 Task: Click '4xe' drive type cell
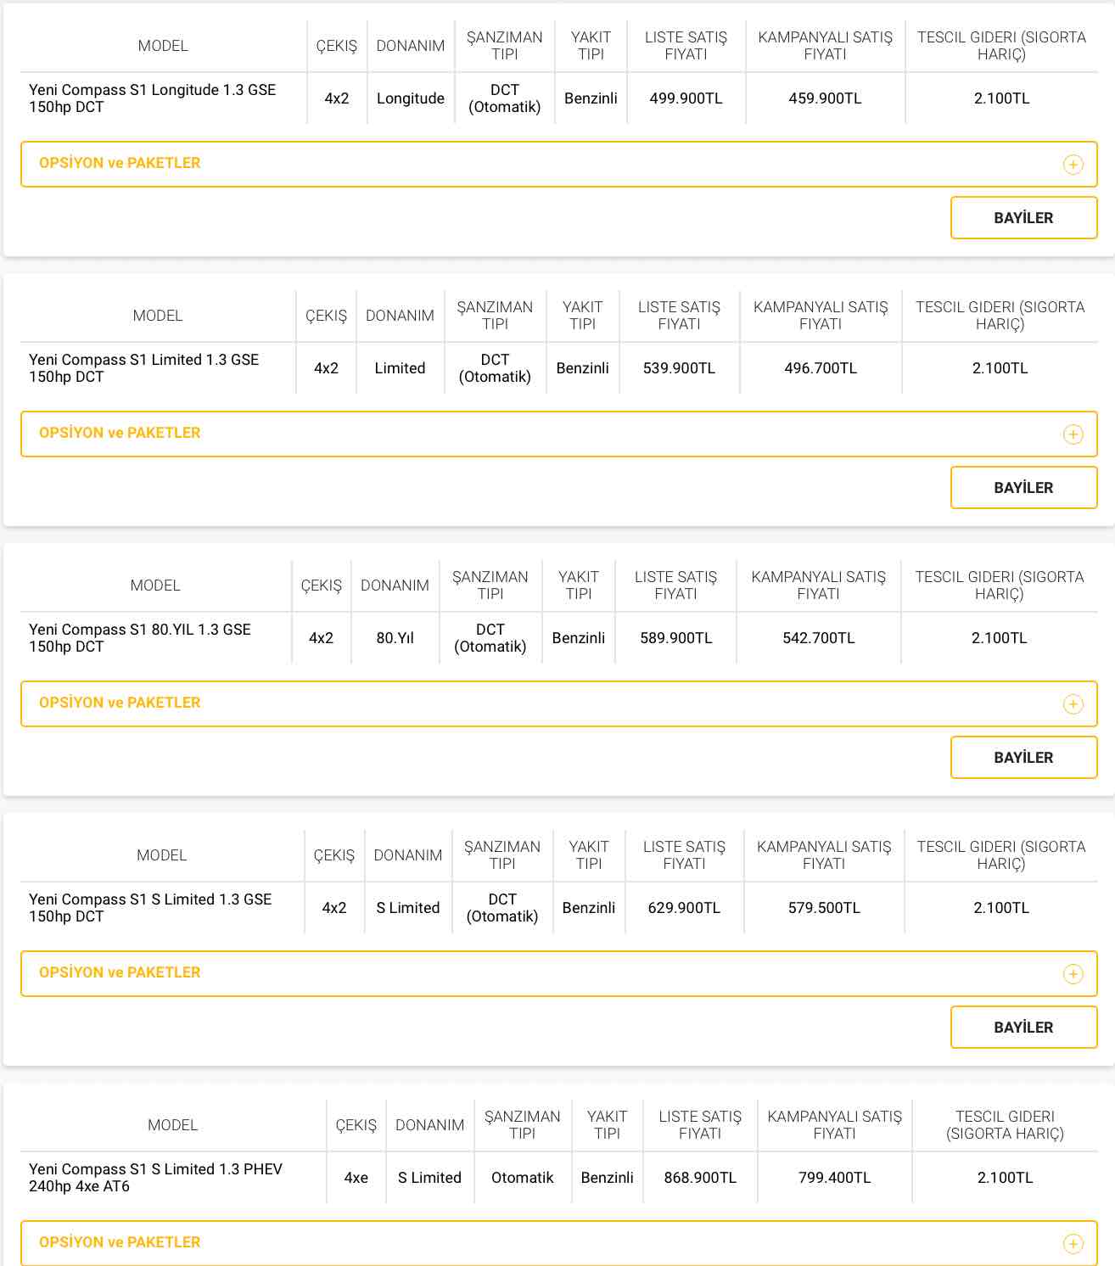click(x=356, y=1178)
